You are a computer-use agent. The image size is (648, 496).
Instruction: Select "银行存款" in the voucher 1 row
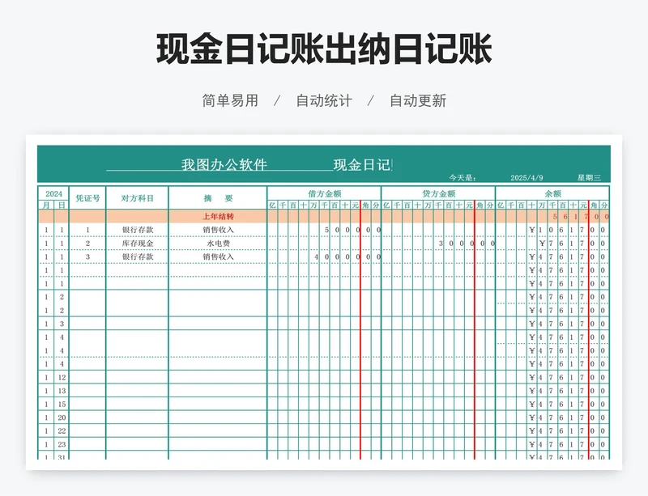(x=138, y=230)
